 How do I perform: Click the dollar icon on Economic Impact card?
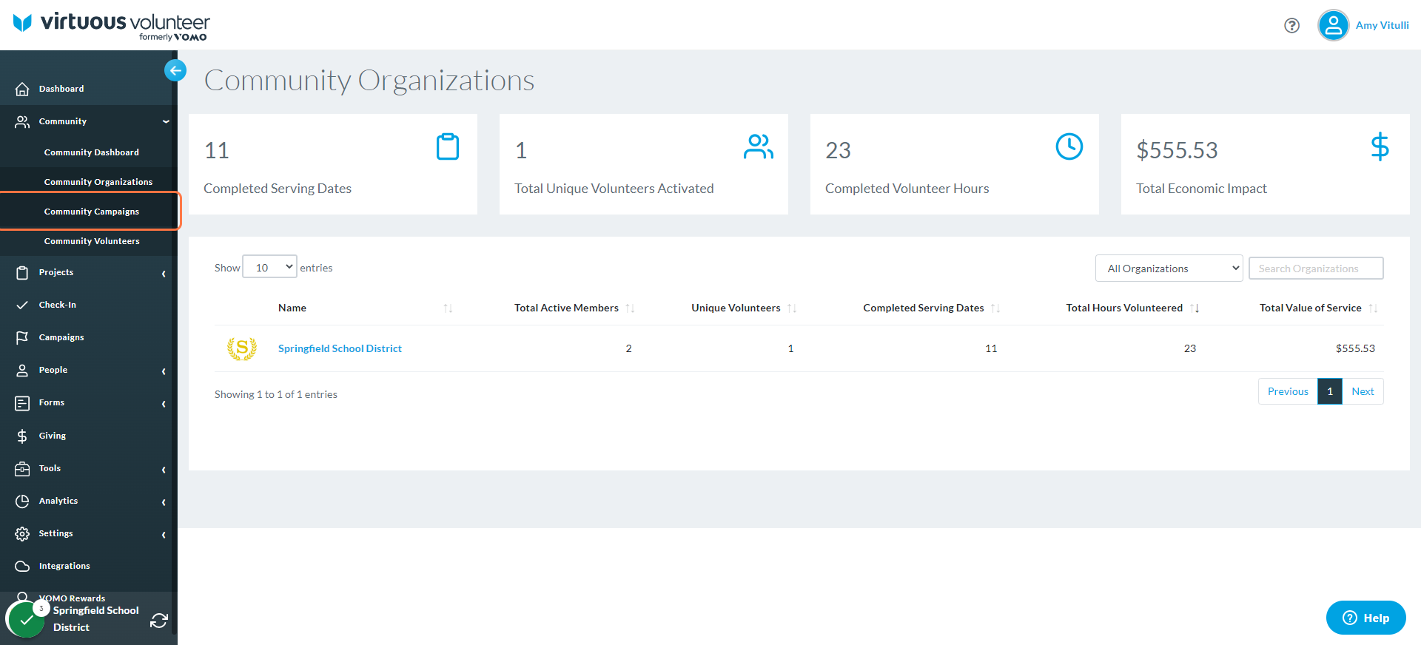1380,146
